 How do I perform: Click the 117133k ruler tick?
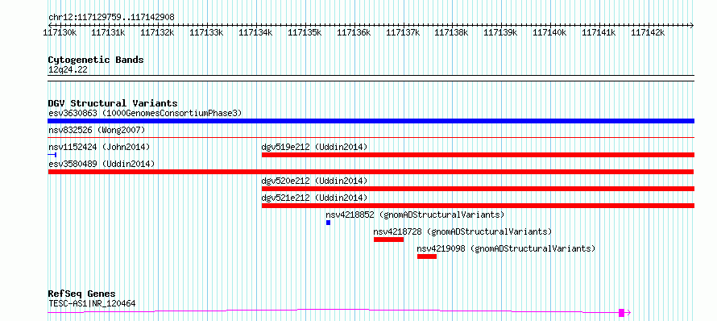point(207,32)
